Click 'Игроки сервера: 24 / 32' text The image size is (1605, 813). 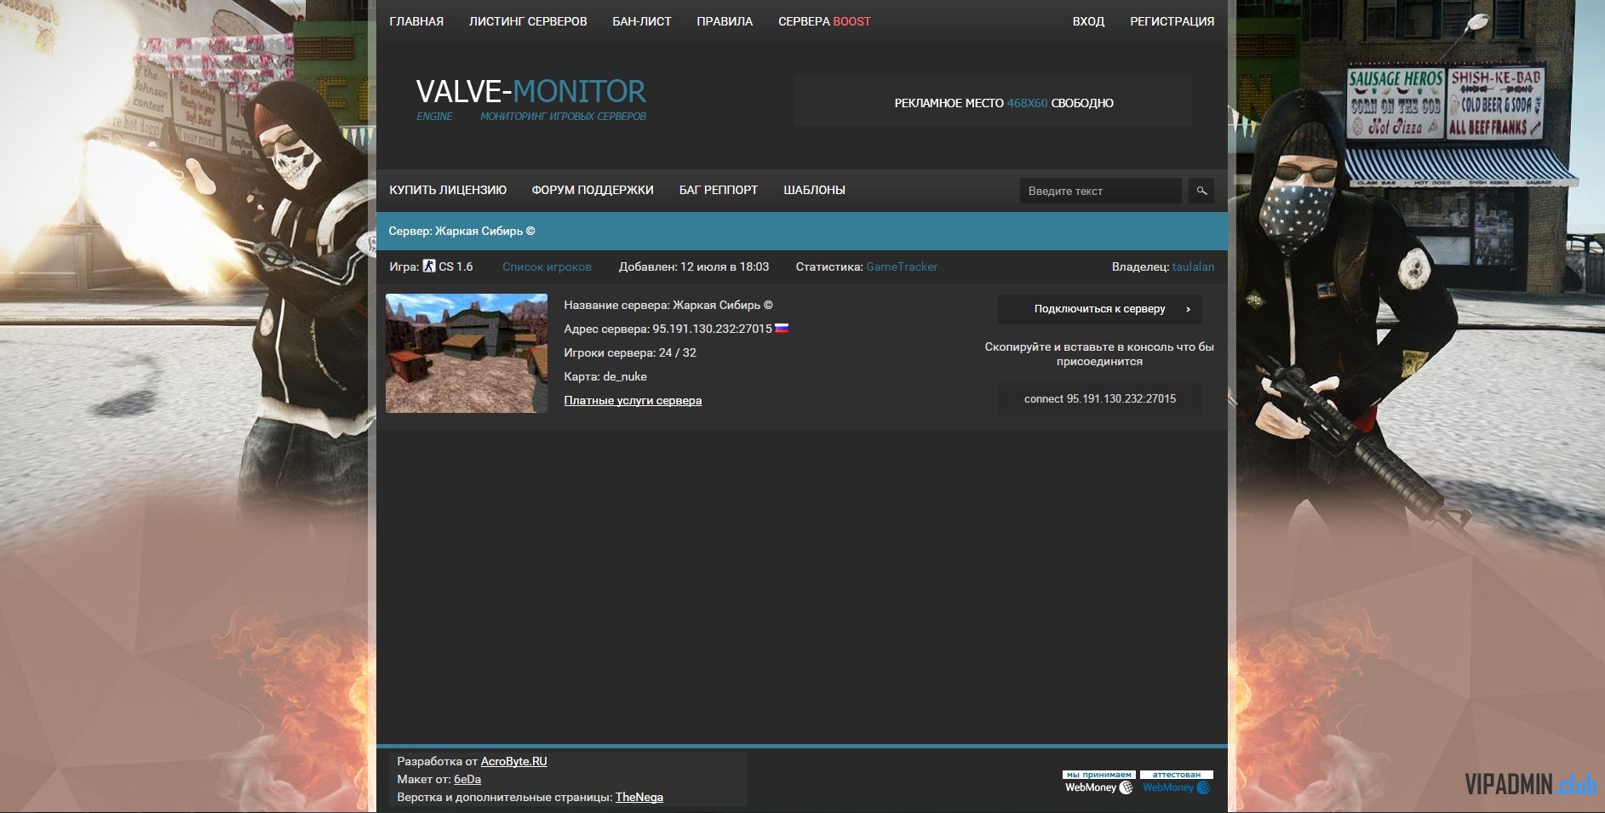point(630,352)
